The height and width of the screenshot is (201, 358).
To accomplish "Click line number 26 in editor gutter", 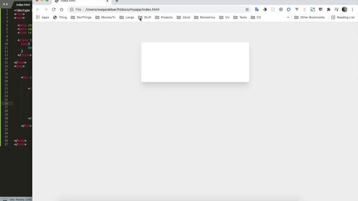I will tap(6, 103).
